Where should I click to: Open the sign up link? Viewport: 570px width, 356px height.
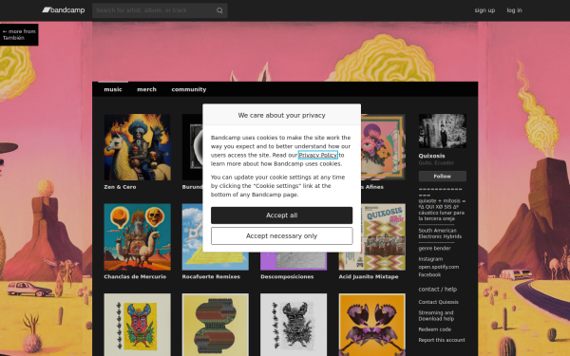(484, 10)
